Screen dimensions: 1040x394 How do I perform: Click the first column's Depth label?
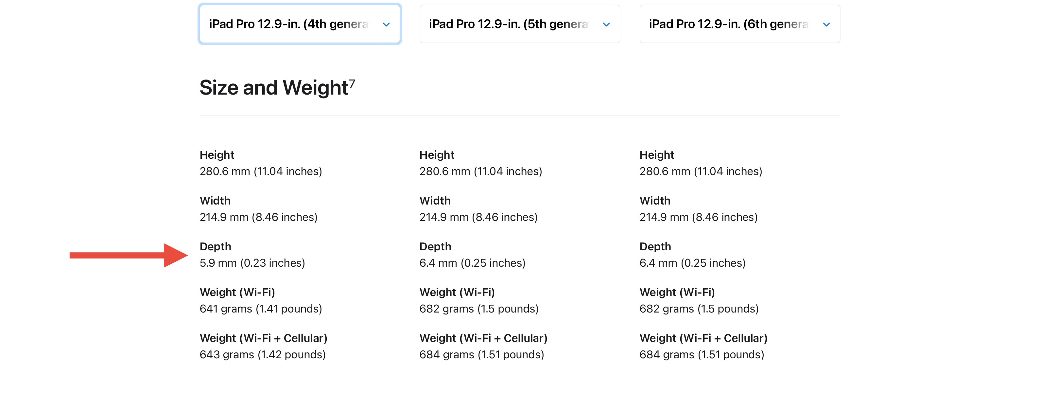215,246
